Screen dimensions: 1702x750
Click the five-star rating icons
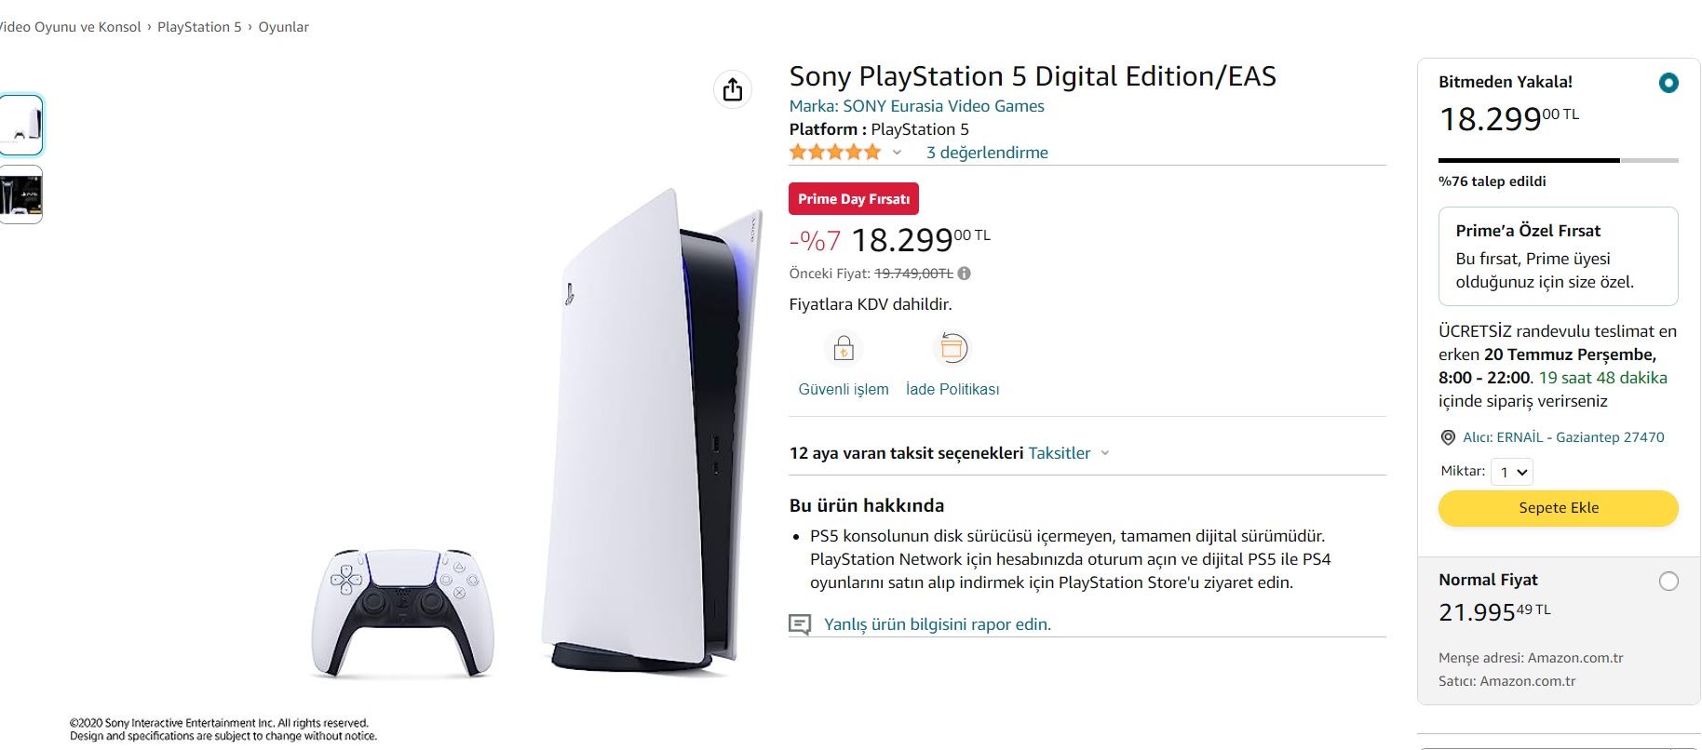point(834,152)
